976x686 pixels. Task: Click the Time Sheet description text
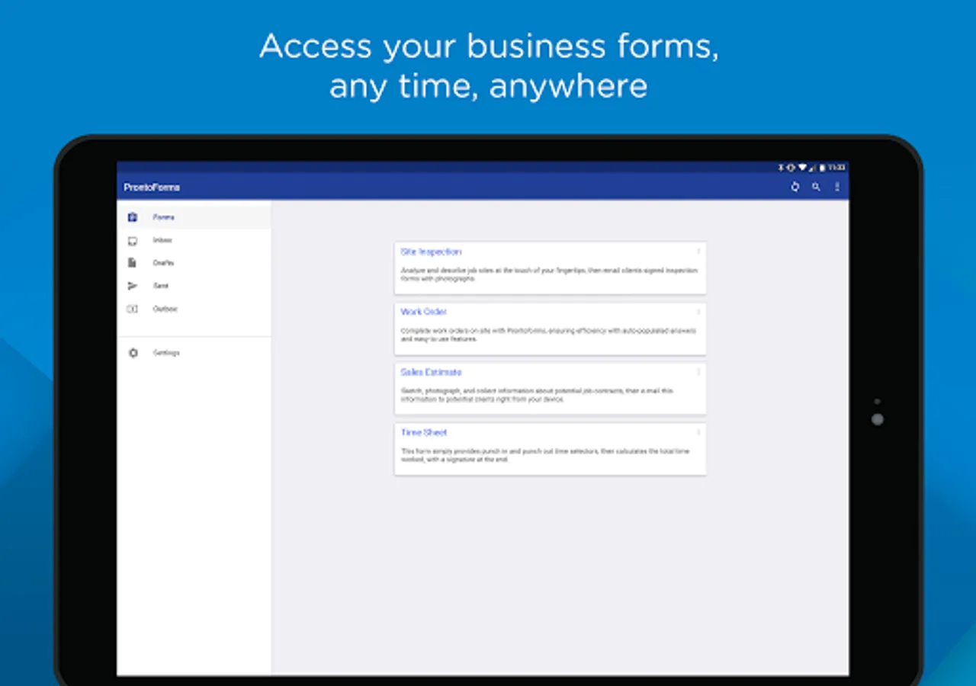(x=545, y=455)
